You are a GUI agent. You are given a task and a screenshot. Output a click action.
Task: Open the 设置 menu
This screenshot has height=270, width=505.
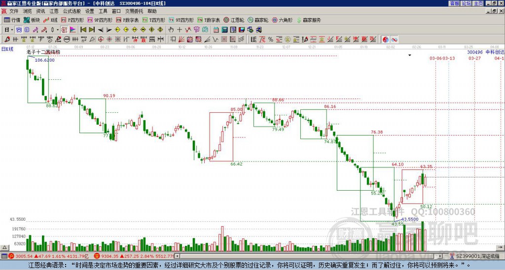[90, 11]
